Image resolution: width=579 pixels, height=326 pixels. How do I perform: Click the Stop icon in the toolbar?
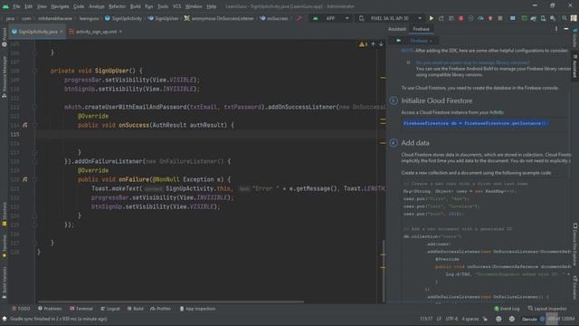click(500, 18)
